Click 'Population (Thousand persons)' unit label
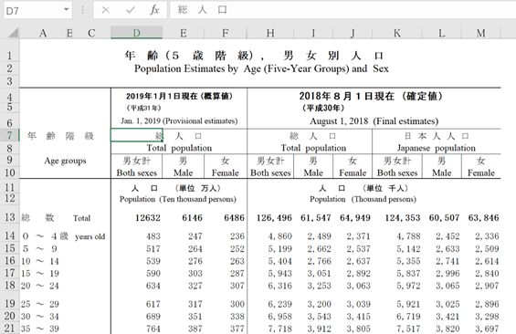The height and width of the screenshot is (334, 516). tap(363, 199)
